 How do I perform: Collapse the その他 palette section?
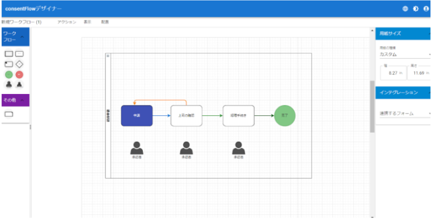pyautogui.click(x=22, y=100)
